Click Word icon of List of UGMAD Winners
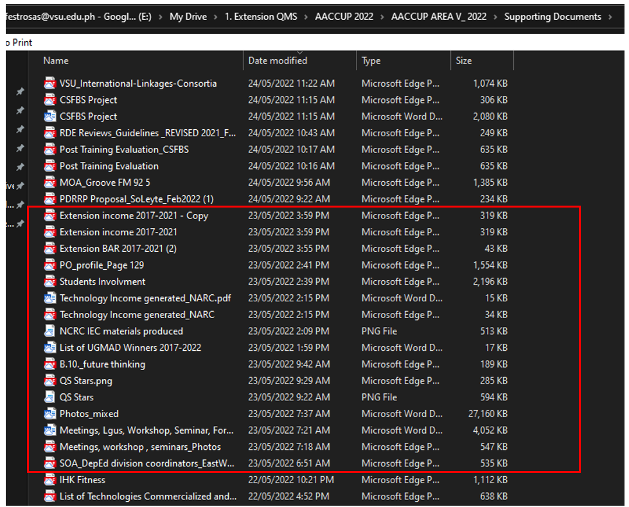The image size is (629, 507). [49, 348]
